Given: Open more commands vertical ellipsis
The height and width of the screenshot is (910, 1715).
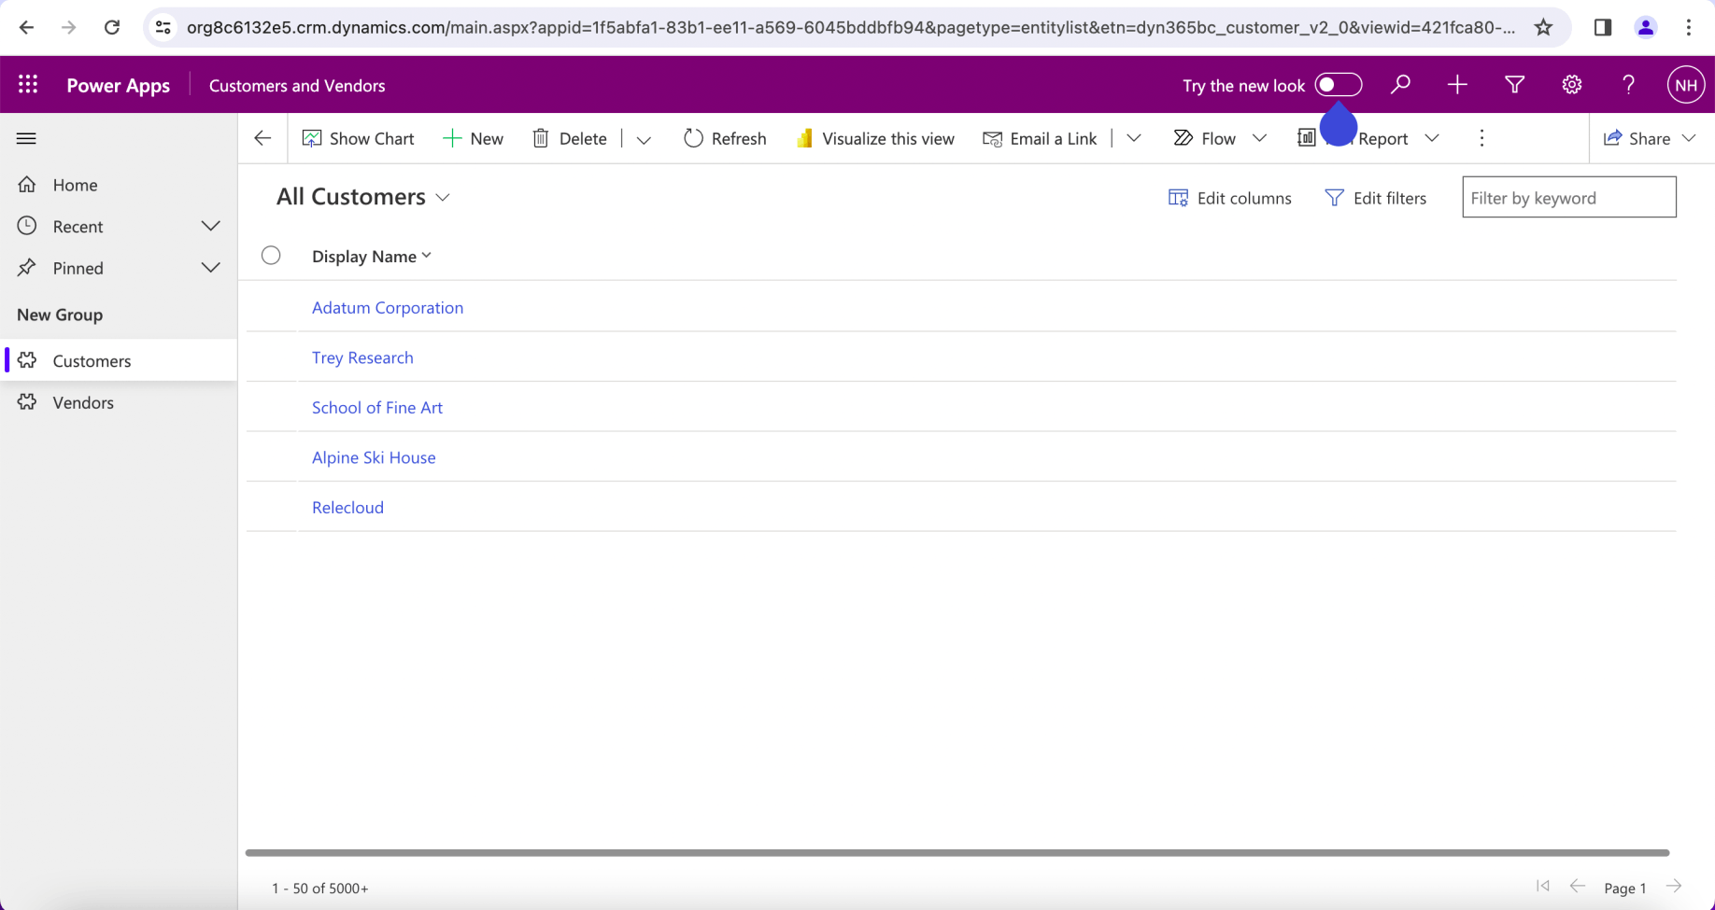Looking at the screenshot, I should (x=1481, y=138).
